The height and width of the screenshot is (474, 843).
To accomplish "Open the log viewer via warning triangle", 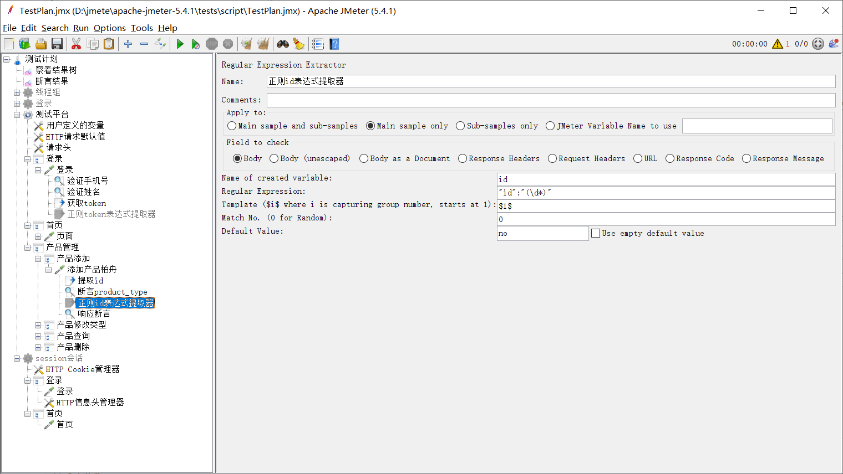I will point(778,44).
